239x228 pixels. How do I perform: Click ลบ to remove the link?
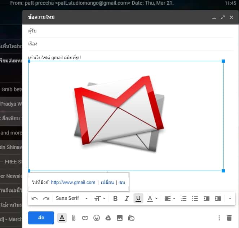(122, 182)
